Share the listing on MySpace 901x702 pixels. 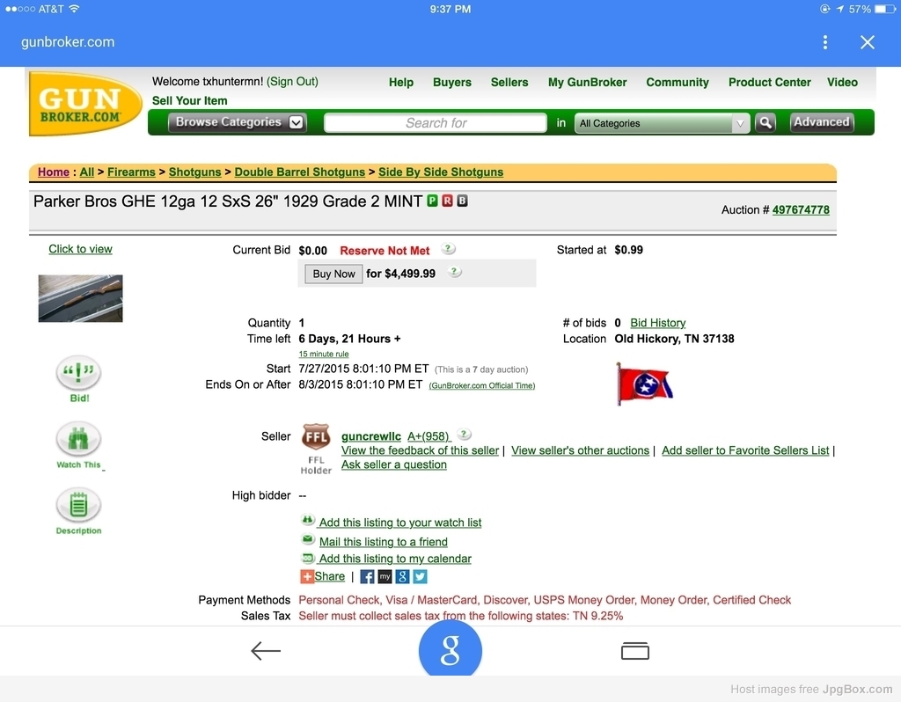click(x=385, y=576)
